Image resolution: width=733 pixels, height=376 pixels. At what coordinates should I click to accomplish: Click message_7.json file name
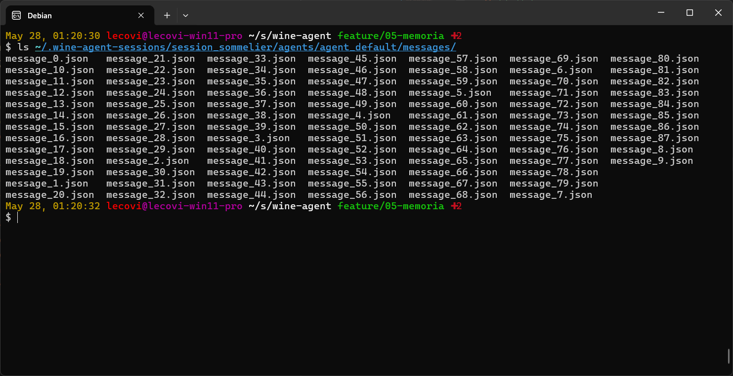coord(551,195)
